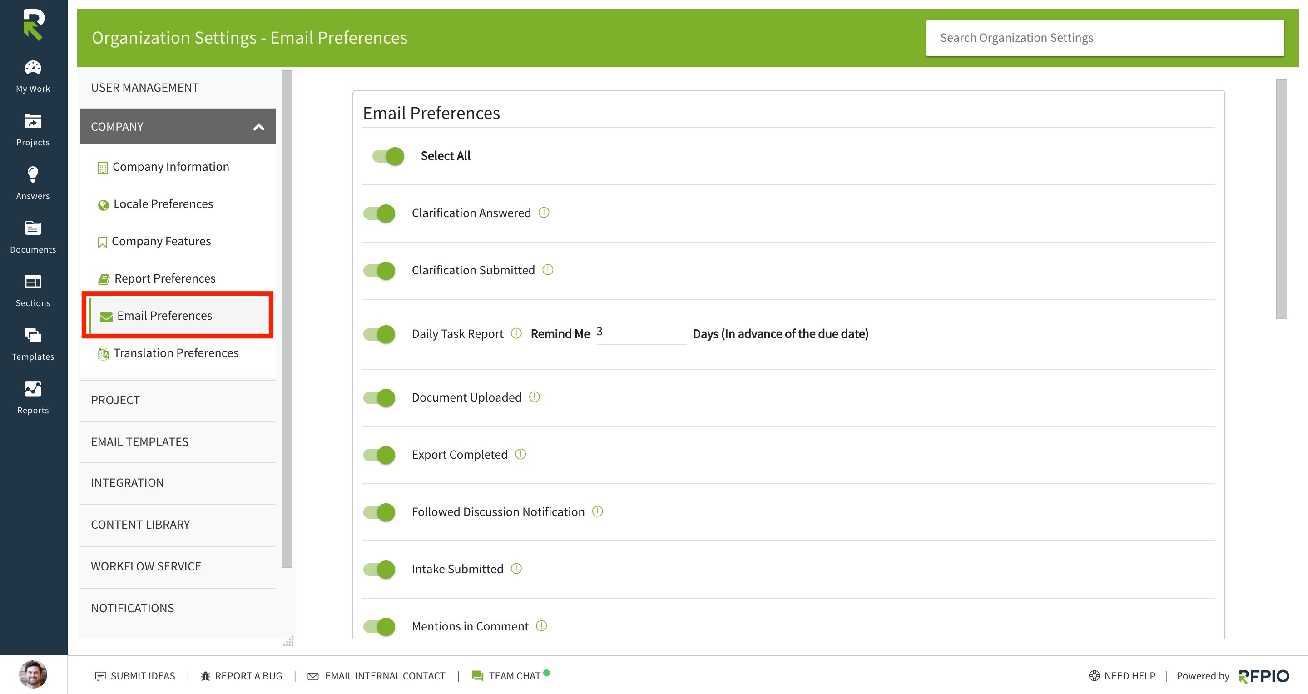Expand the INTEGRATION section
Image resolution: width=1308 pixels, height=694 pixels.
178,483
